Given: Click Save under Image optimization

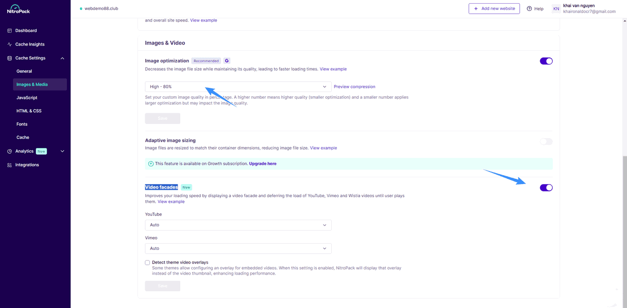Looking at the screenshot, I should [x=162, y=119].
